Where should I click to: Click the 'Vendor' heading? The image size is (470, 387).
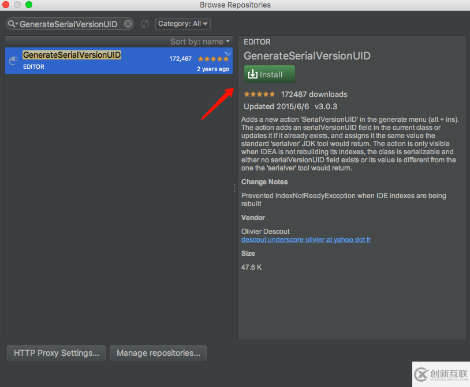tap(253, 218)
